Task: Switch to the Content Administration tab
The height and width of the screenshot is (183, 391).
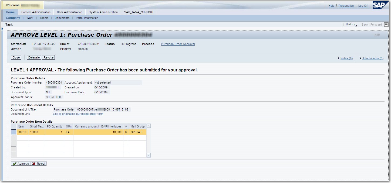Action: [x=35, y=12]
